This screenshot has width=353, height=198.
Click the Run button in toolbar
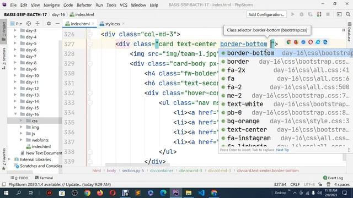click(x=293, y=14)
